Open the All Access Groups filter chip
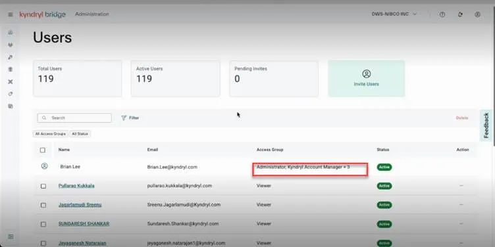The width and height of the screenshot is (495, 247). (x=51, y=134)
